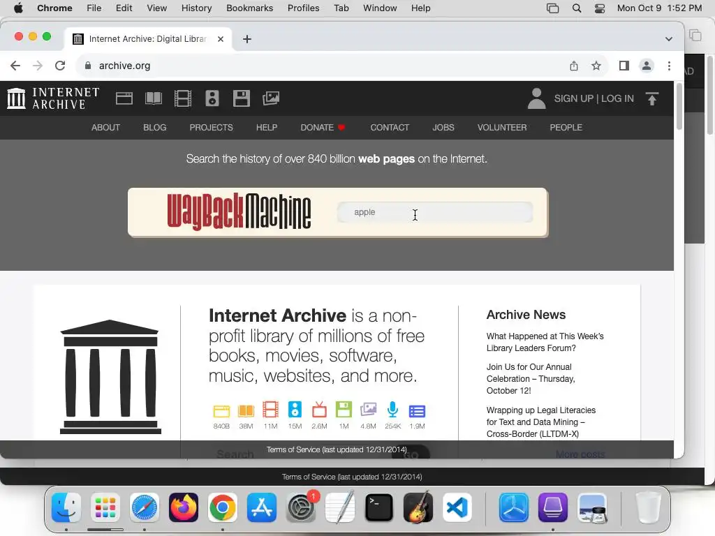Open the JOBS navigation link
This screenshot has width=715, height=536.
tap(443, 128)
